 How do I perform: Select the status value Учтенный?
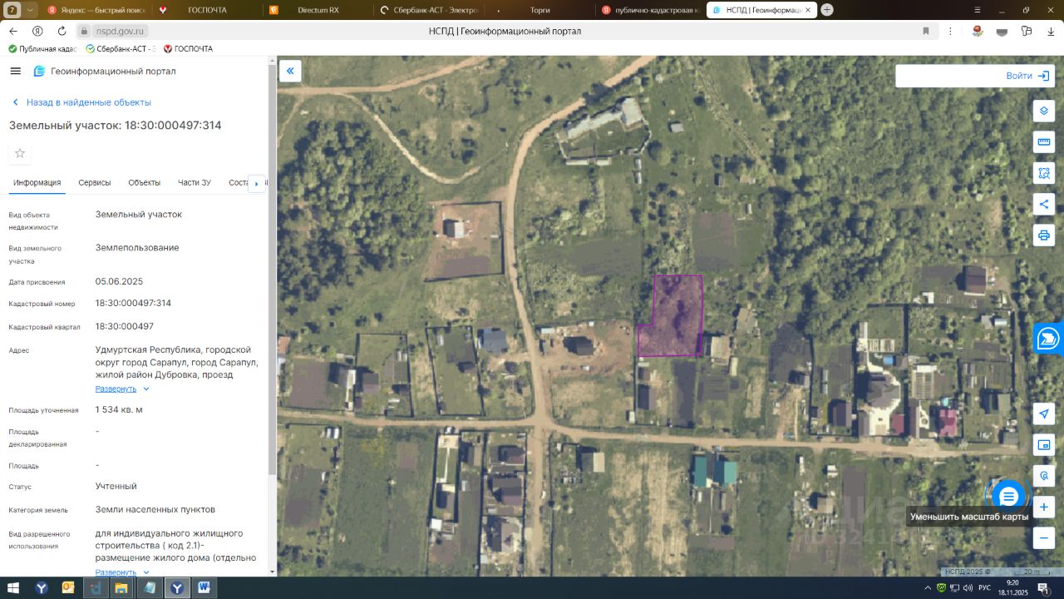pyautogui.click(x=116, y=486)
